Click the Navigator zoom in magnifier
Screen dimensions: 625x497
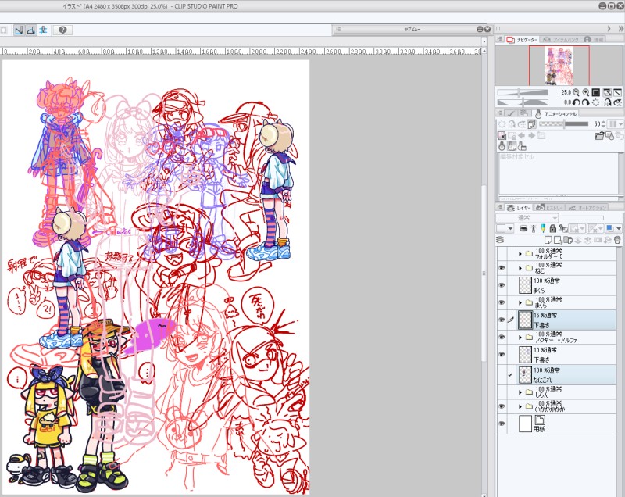[x=586, y=92]
